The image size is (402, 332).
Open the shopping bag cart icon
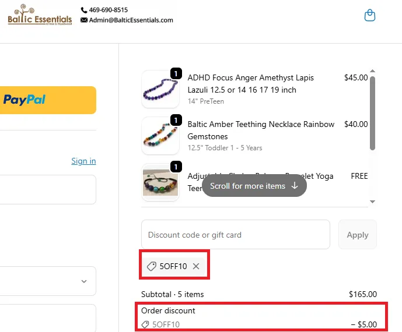coord(369,16)
